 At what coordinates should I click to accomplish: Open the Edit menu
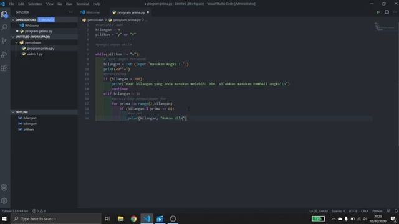[21, 4]
